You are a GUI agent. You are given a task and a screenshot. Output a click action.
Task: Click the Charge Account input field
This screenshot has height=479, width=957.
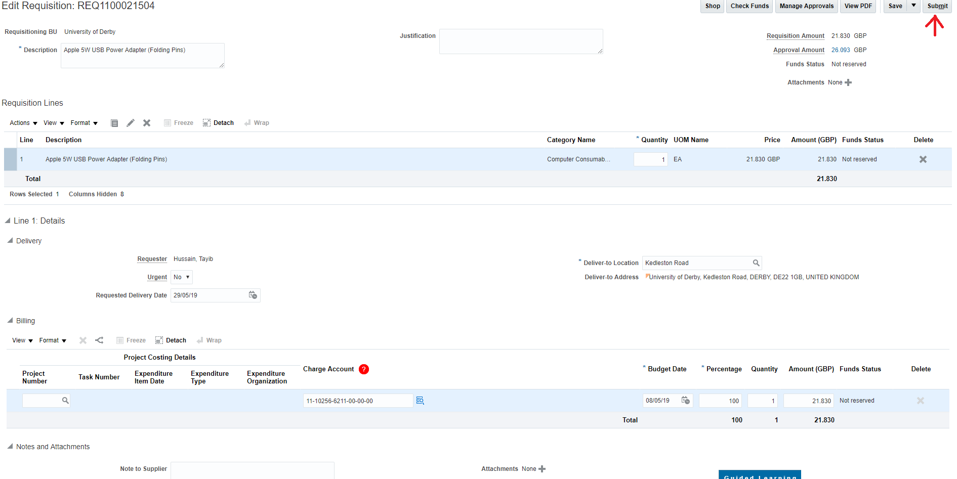tap(358, 401)
